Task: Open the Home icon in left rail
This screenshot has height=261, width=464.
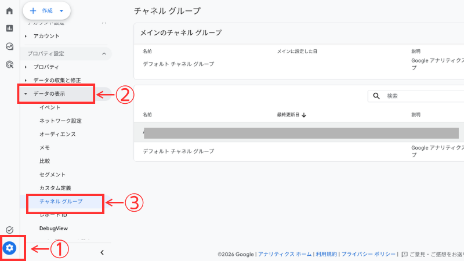Action: (x=9, y=11)
